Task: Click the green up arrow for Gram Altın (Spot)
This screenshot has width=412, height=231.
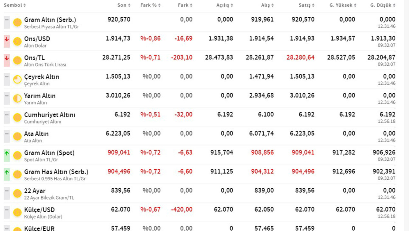Action: coord(7,156)
